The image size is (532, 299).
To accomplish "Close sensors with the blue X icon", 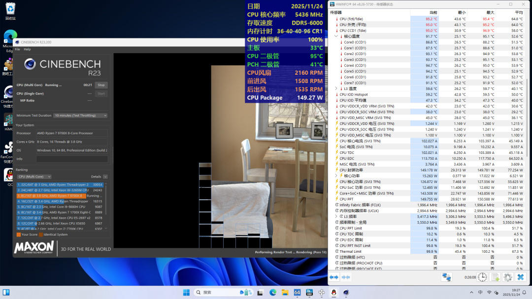I will 521,277.
